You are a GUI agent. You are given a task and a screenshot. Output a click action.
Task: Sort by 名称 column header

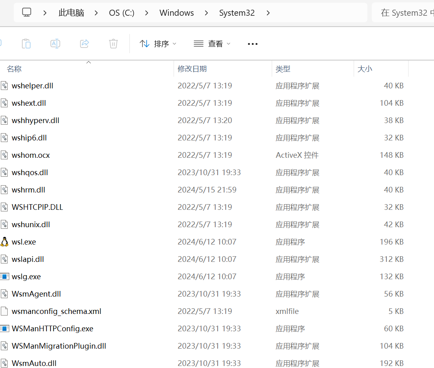(x=14, y=69)
